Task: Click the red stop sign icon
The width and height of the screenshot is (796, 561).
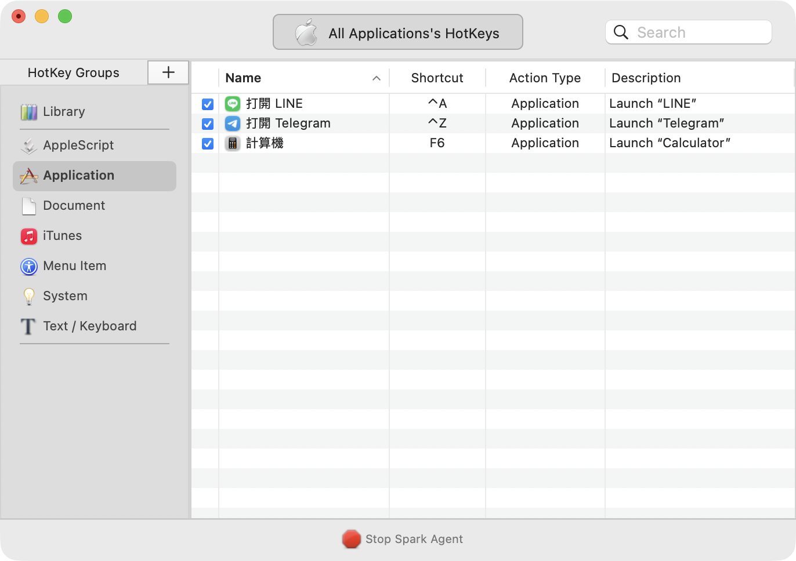Action: [352, 539]
